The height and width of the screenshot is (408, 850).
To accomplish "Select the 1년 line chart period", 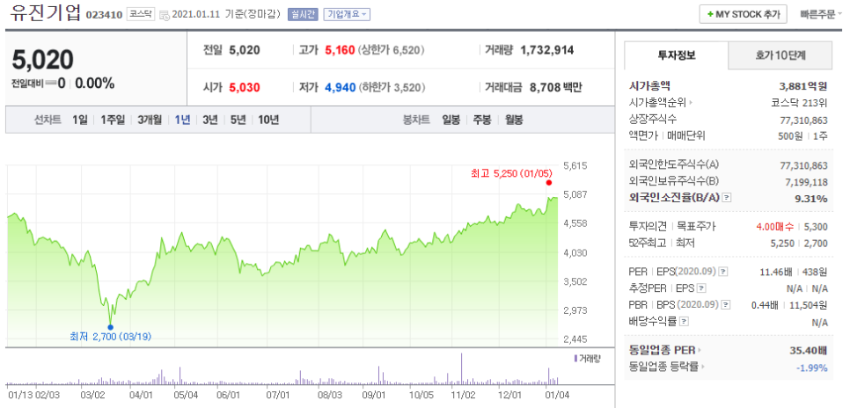I will [182, 120].
